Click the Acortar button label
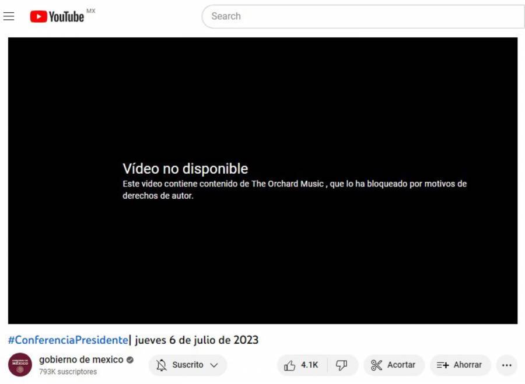 point(401,365)
